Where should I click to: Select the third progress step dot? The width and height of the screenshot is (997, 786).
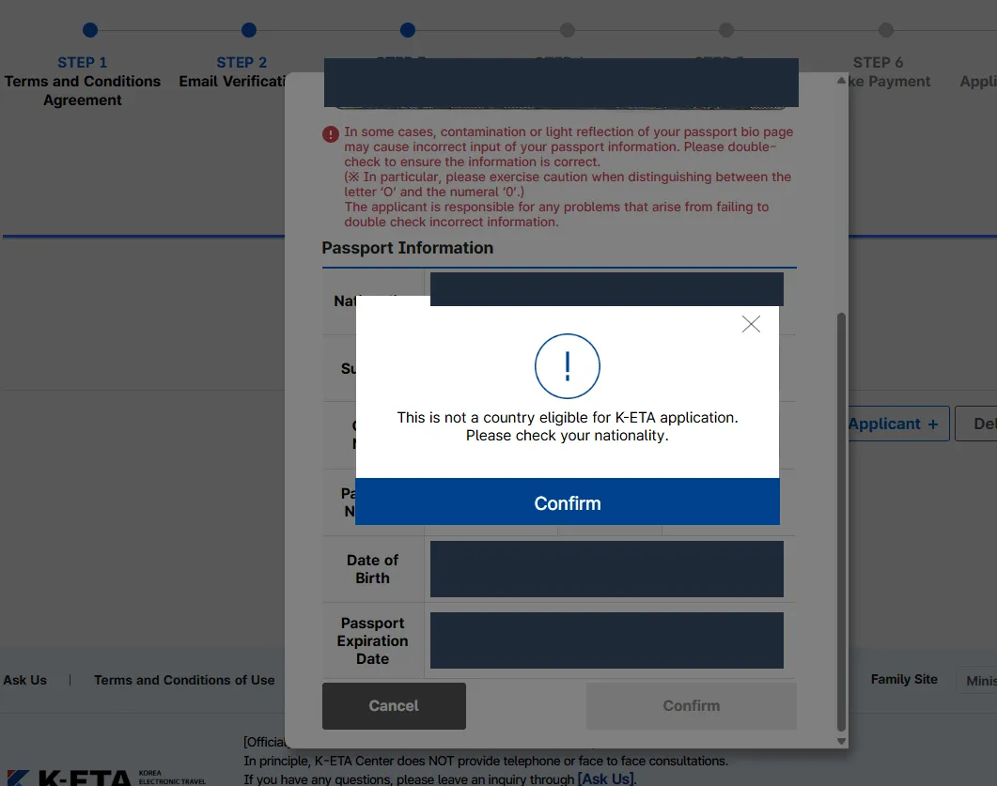click(408, 30)
